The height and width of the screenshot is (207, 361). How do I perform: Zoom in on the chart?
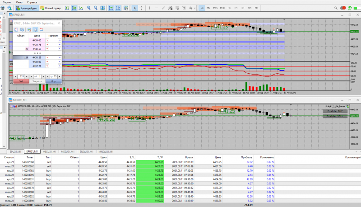click(x=89, y=8)
